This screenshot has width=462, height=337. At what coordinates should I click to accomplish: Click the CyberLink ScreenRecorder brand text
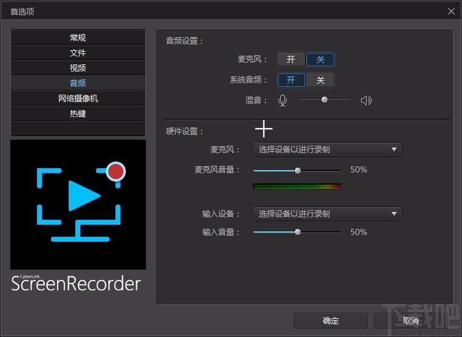click(76, 283)
